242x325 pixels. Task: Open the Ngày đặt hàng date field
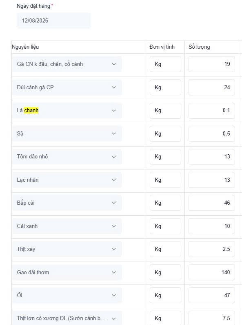pos(54,20)
